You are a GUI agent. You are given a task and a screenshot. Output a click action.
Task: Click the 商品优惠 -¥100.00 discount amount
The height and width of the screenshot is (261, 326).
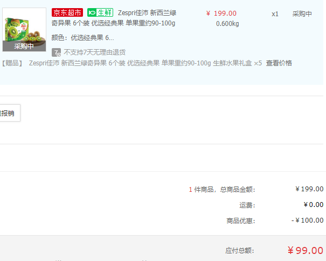[x=308, y=220]
